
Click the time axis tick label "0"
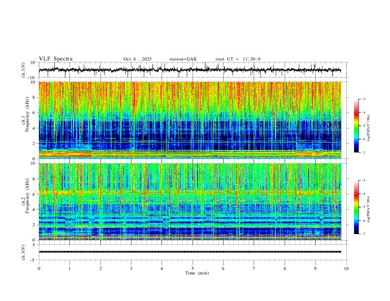(39, 269)
